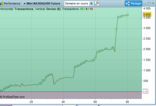Open the wrench settings button
This screenshot has width=156, height=106.
(97, 3)
